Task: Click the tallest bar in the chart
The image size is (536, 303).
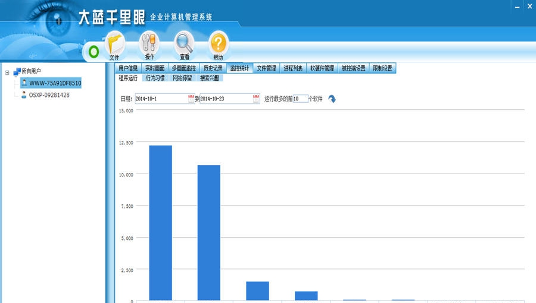Action: point(160,223)
